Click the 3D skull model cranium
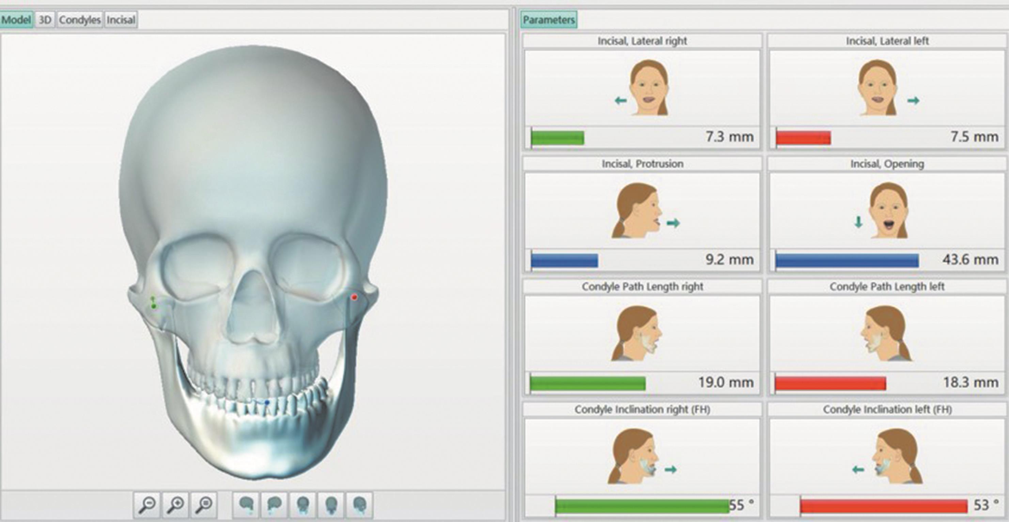1009x522 pixels. click(x=253, y=156)
